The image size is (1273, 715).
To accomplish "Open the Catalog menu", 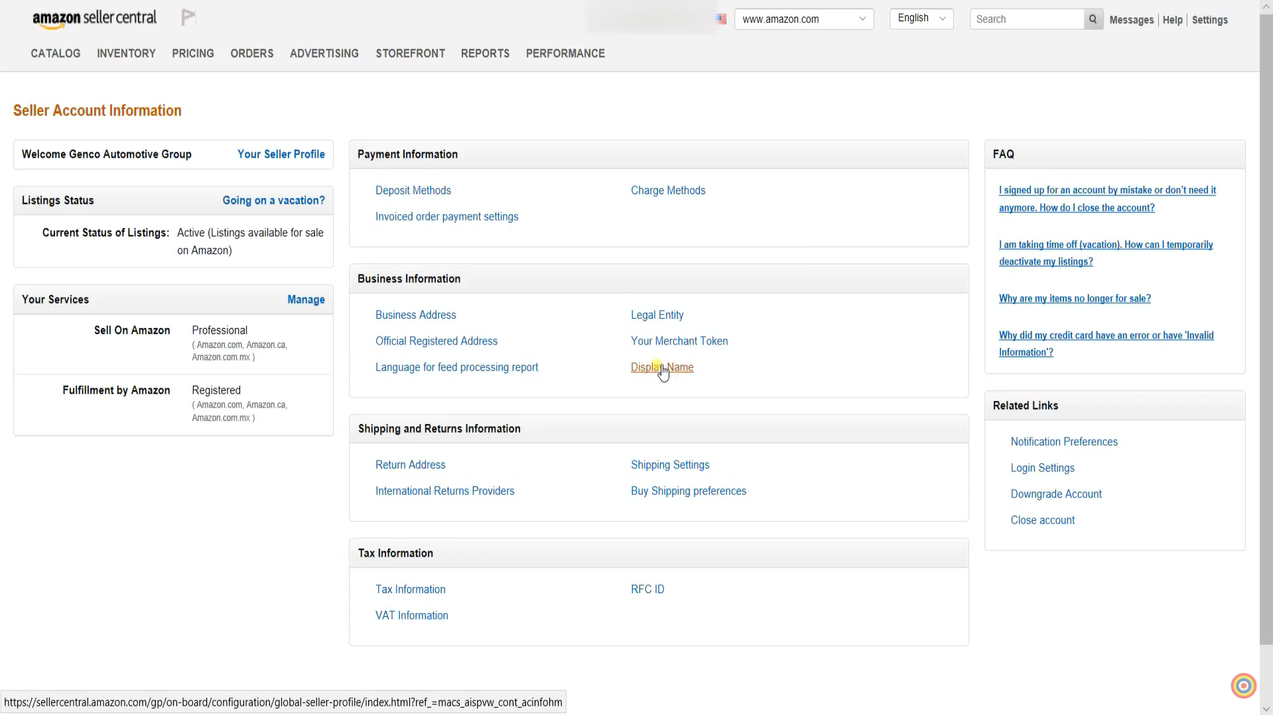I will [56, 53].
